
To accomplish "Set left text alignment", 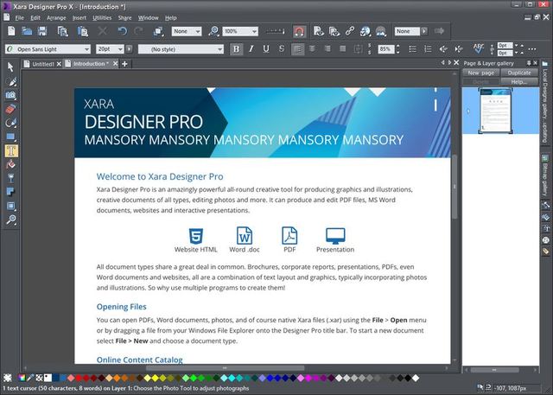I will (x=297, y=49).
